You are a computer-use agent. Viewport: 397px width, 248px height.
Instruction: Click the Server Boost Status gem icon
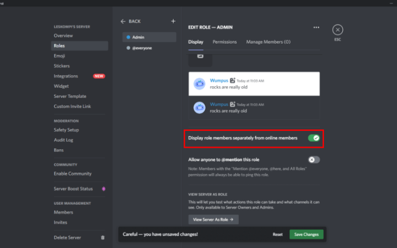point(104,189)
